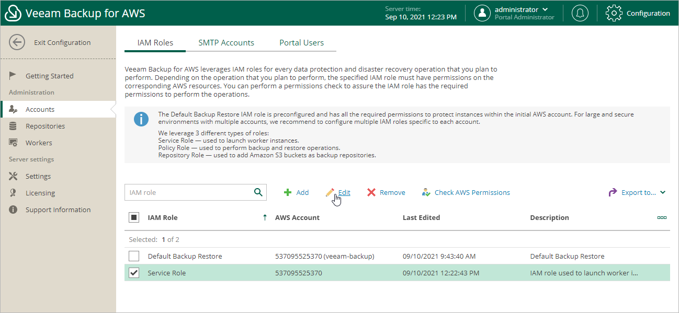Switch to the IAM Roles tab
This screenshot has width=679, height=313.
[155, 43]
